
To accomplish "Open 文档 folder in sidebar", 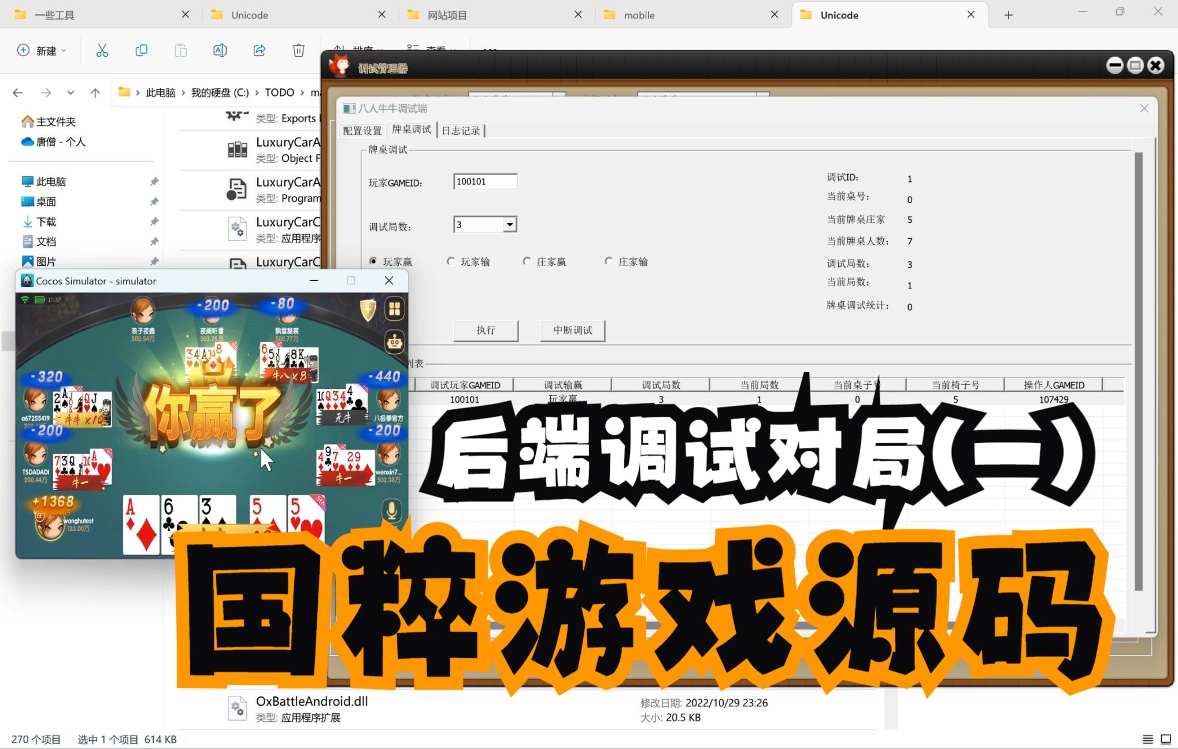I will (39, 242).
